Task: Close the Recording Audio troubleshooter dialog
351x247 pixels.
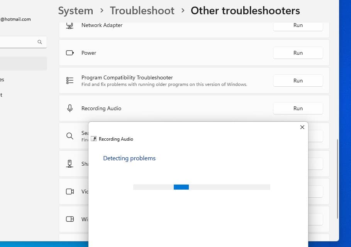Action: click(302, 127)
